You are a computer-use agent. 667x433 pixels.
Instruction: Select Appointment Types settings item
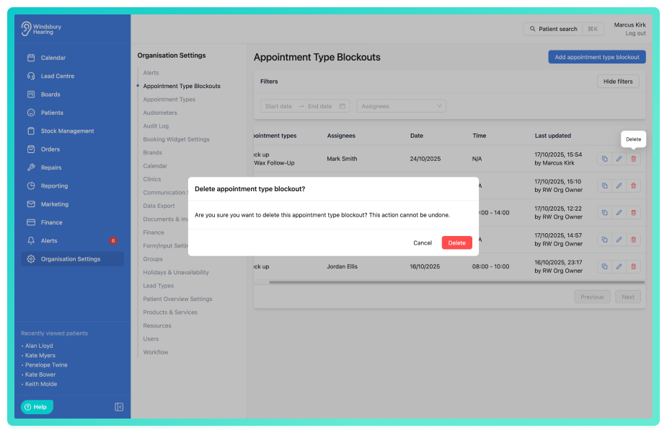click(169, 99)
